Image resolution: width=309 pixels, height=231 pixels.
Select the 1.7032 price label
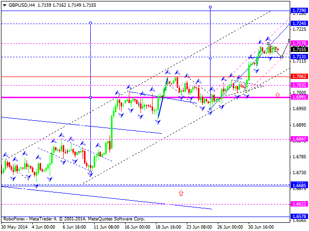[298, 85]
